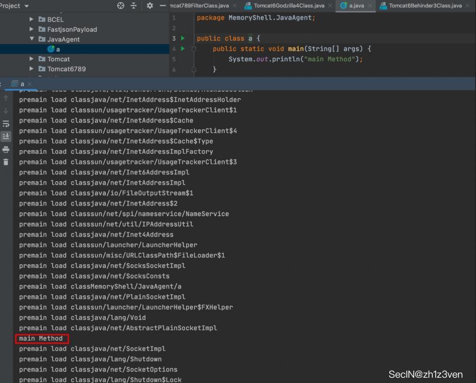Hide the Project panel with minus icon
Viewport: 476px width, 383px height.
point(163,6)
